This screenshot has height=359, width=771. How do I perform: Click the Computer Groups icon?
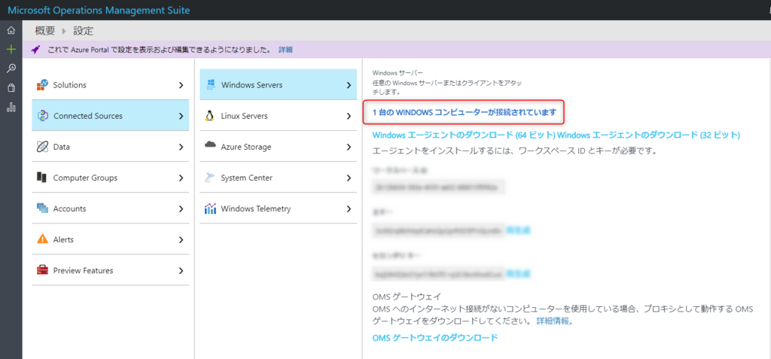point(42,178)
